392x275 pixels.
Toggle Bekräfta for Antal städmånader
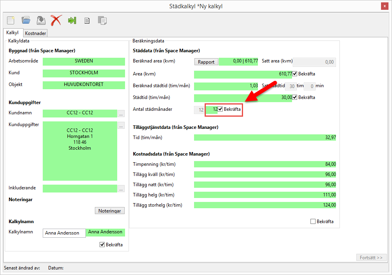220,109
